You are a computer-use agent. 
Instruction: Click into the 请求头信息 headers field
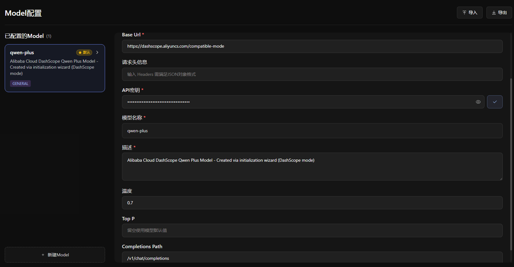click(312, 74)
